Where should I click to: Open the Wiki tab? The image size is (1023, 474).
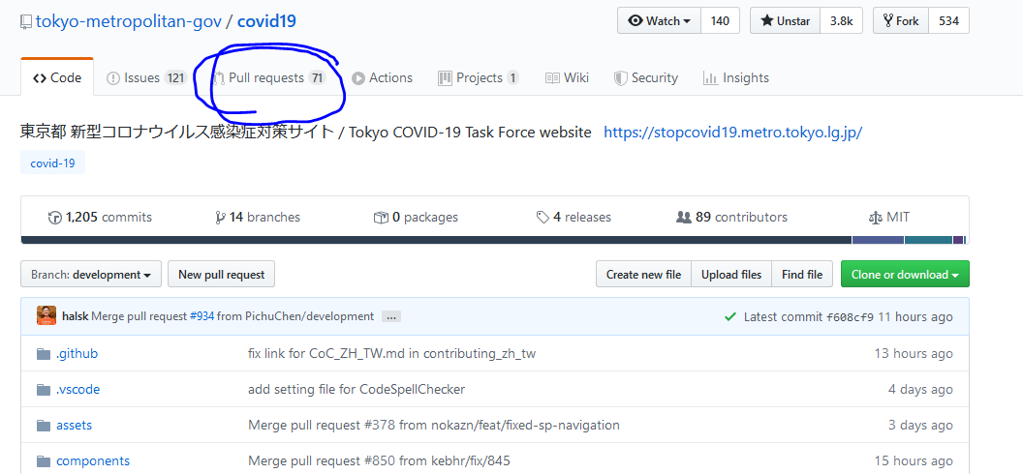point(568,78)
